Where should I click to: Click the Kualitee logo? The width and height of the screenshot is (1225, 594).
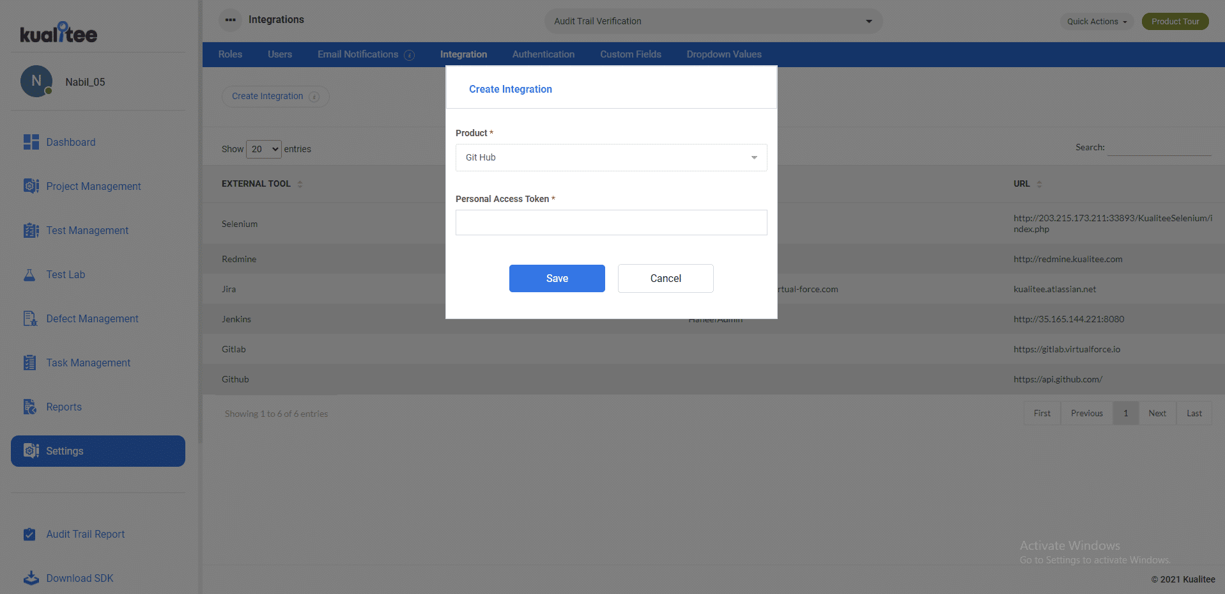point(58,33)
